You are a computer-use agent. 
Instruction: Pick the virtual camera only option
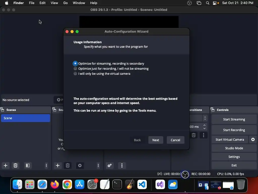[x=75, y=74]
